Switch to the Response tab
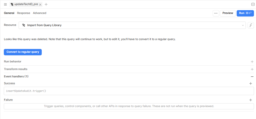 pyautogui.click(x=23, y=13)
